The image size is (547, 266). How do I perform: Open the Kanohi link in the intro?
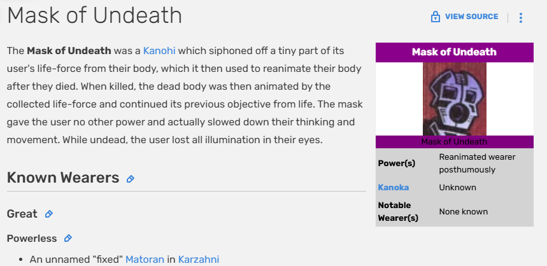(x=159, y=51)
